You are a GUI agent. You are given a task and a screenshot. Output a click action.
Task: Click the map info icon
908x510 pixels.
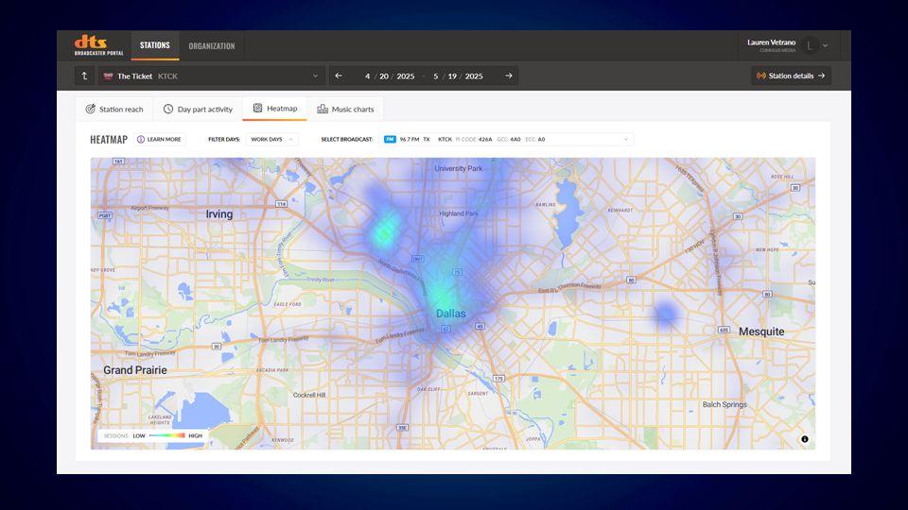coord(804,439)
